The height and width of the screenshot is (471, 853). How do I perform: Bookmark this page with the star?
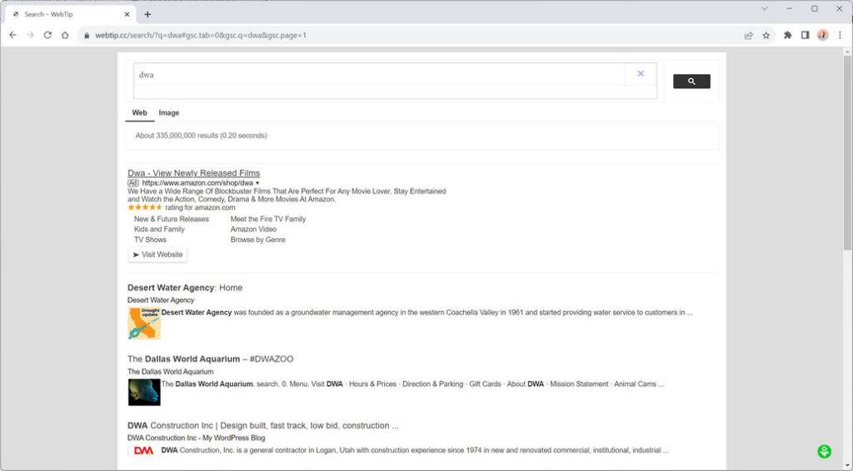tap(766, 35)
